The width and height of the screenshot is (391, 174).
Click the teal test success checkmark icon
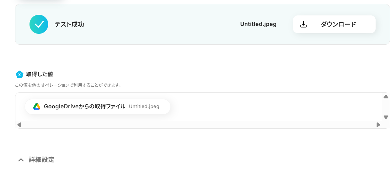[39, 24]
